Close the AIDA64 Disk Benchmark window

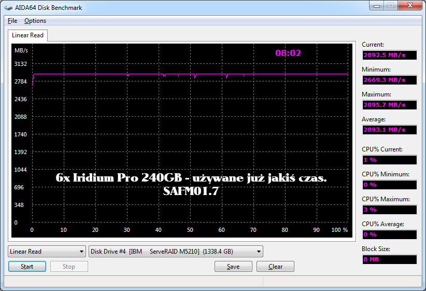409,6
